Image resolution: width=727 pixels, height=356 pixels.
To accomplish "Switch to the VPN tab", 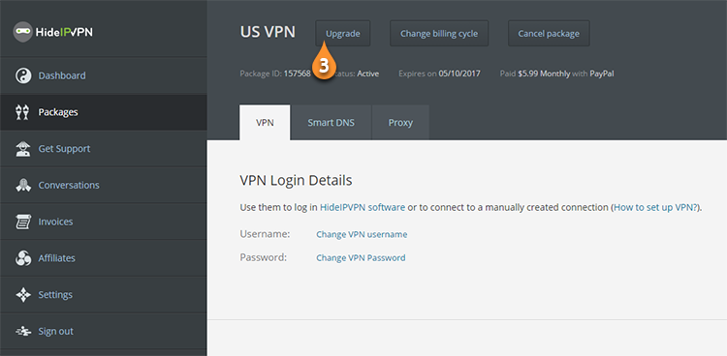I will (265, 123).
